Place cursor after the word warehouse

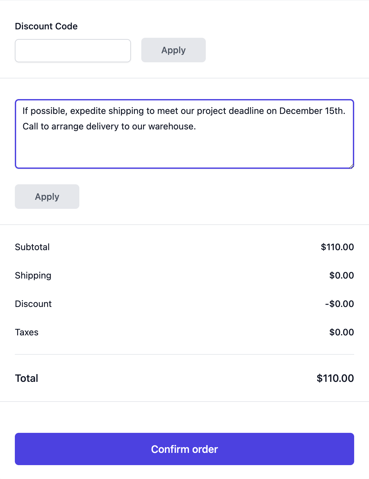click(196, 127)
